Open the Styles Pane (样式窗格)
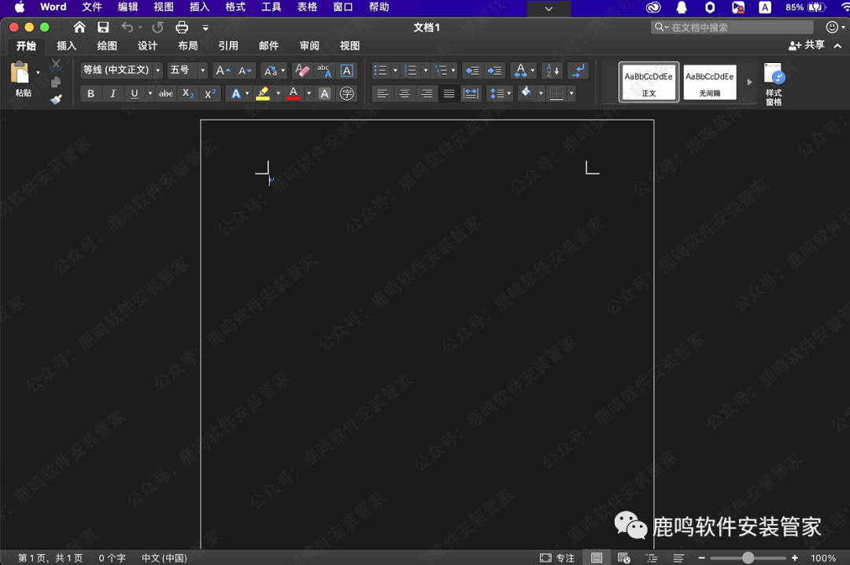The width and height of the screenshot is (850, 565). 774,84
